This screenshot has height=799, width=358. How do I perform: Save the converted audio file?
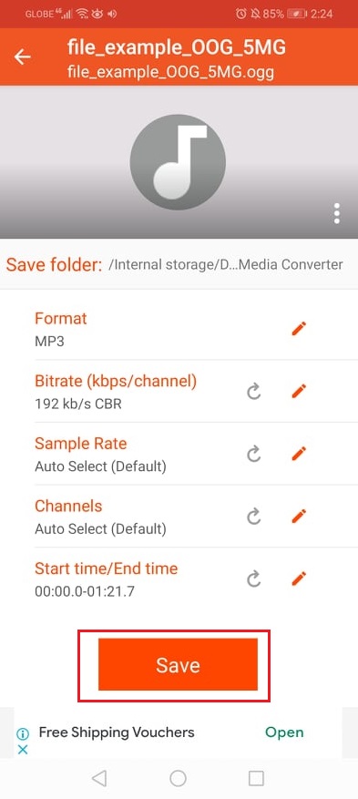click(178, 664)
